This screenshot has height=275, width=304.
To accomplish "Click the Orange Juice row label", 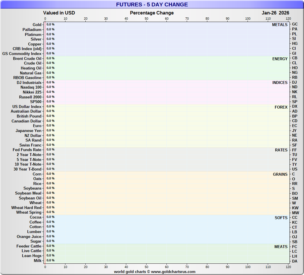I will point(29,236).
